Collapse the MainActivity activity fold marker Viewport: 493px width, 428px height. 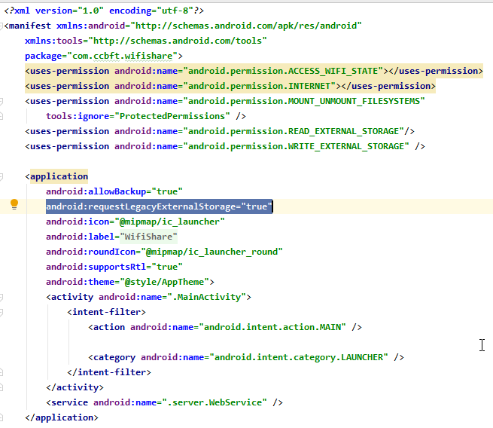[2, 297]
